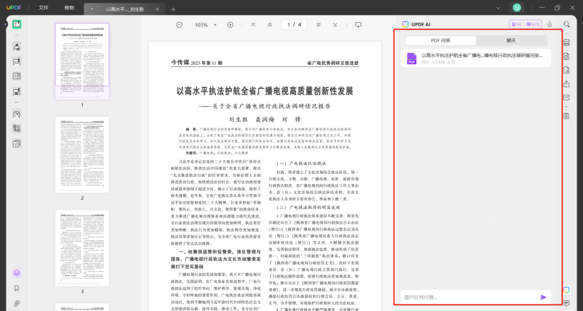Share this file with others
The height and width of the screenshot is (311, 583).
click(x=567, y=83)
